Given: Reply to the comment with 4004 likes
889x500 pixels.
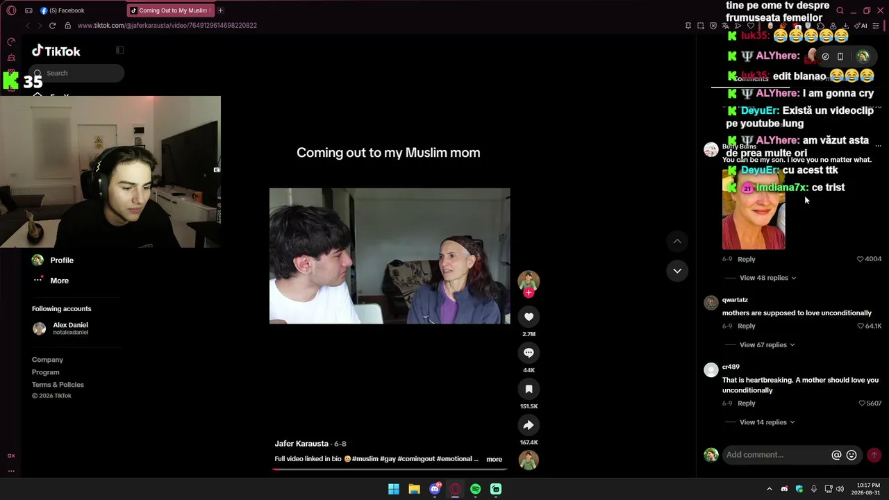Looking at the screenshot, I should [747, 259].
